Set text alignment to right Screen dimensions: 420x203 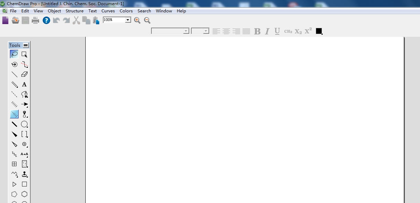(x=236, y=31)
